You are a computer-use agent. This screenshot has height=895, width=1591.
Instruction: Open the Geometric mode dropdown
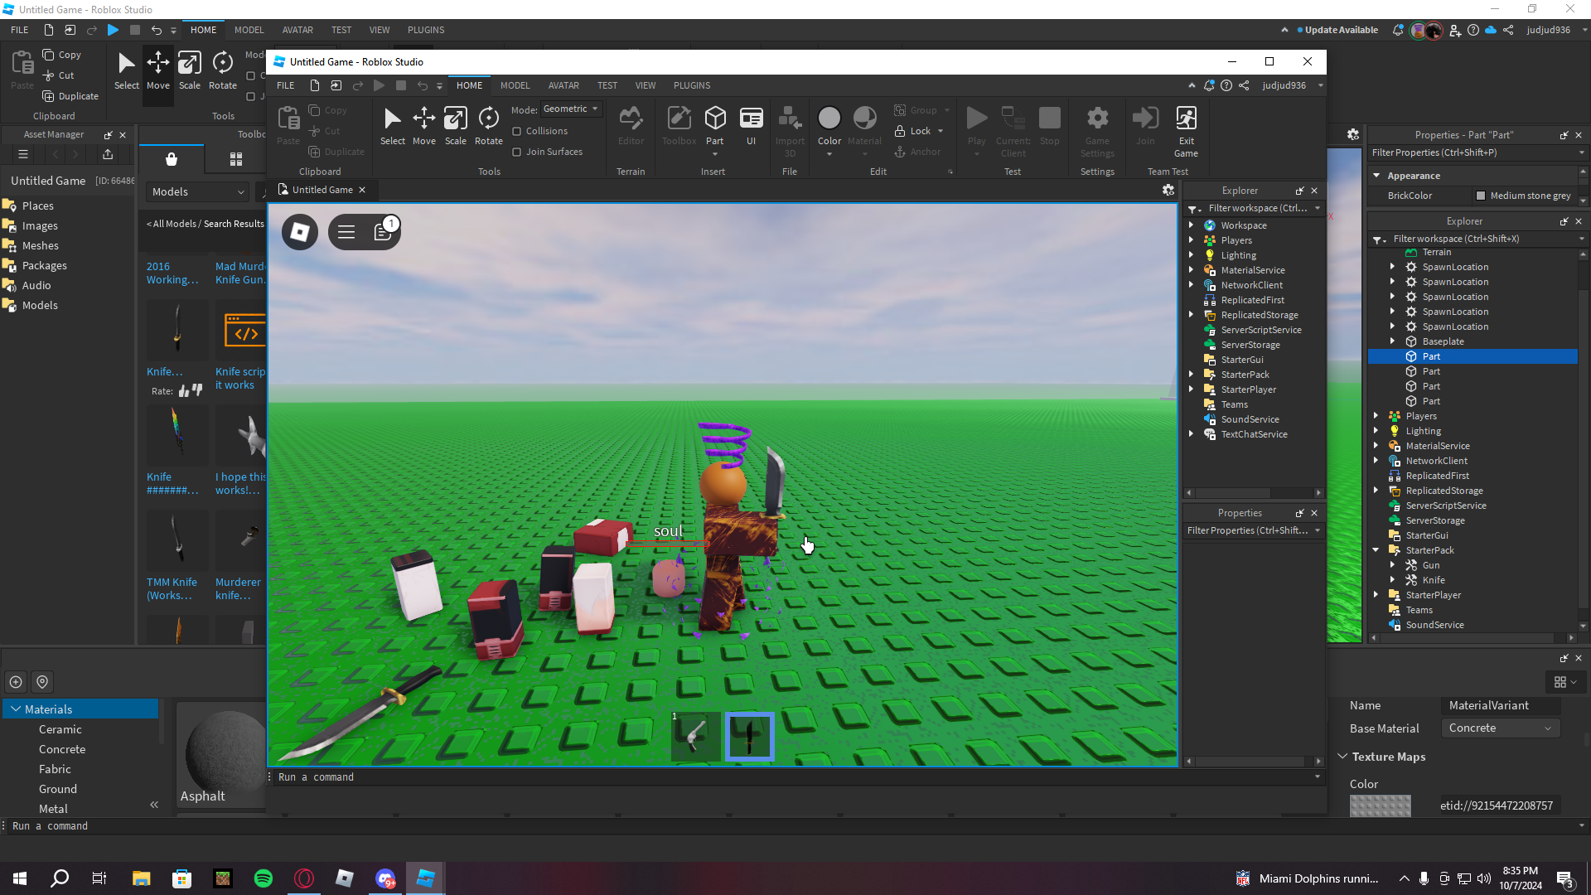pyautogui.click(x=570, y=109)
